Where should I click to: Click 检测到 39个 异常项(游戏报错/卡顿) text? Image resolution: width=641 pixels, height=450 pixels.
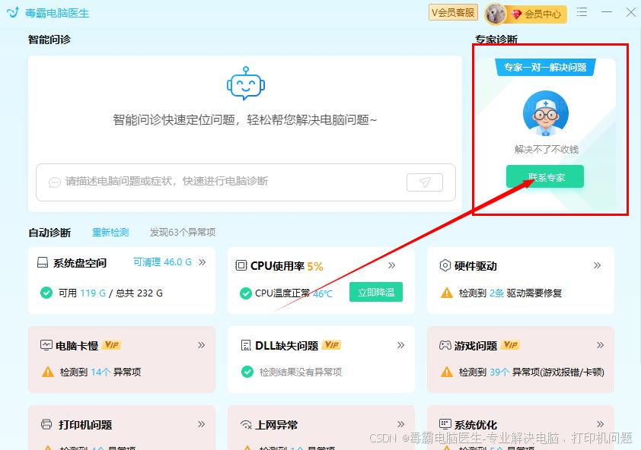click(x=531, y=372)
